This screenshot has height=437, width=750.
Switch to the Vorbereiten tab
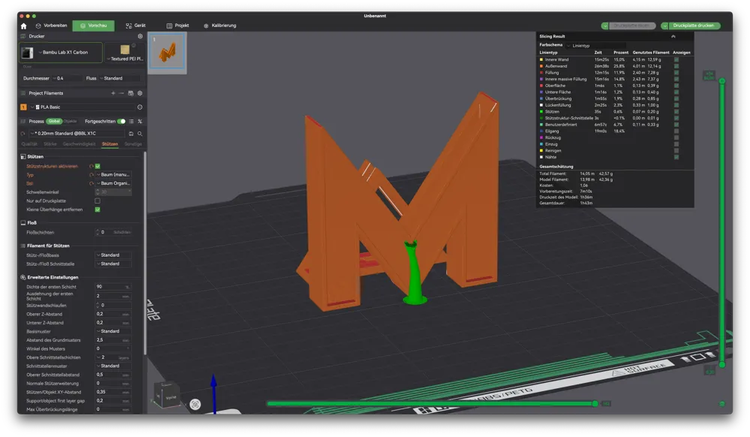[51, 26]
